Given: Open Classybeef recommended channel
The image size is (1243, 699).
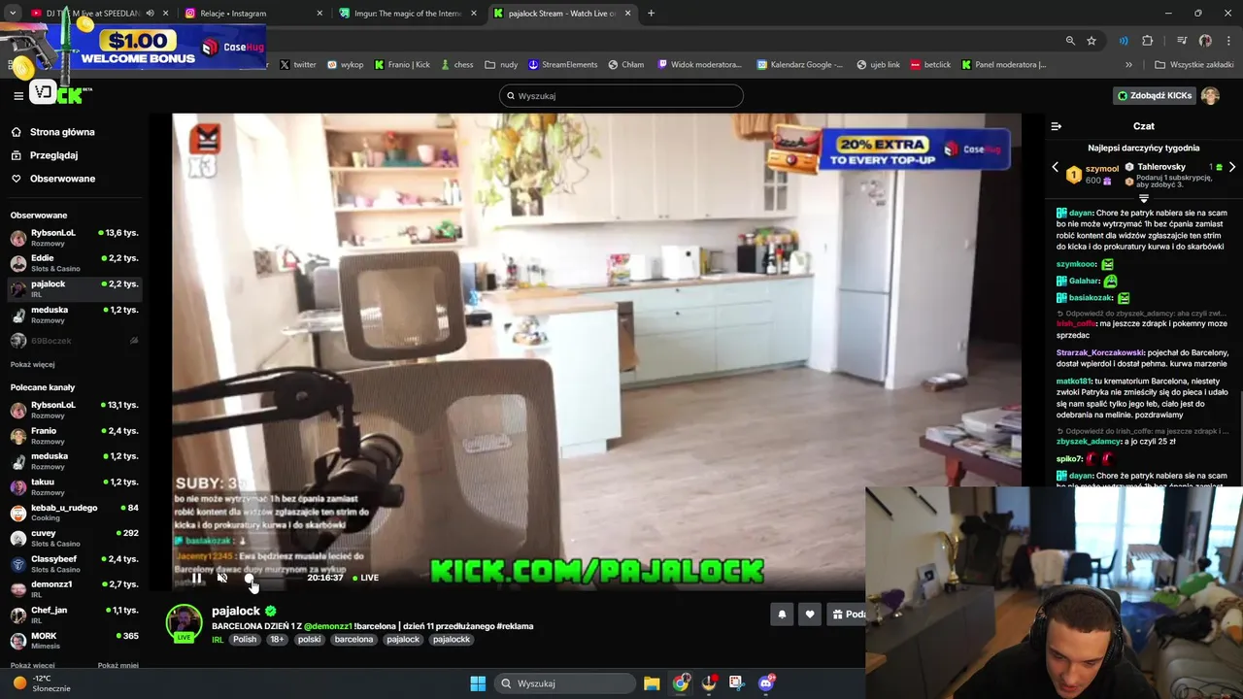Looking at the screenshot, I should pos(74,564).
